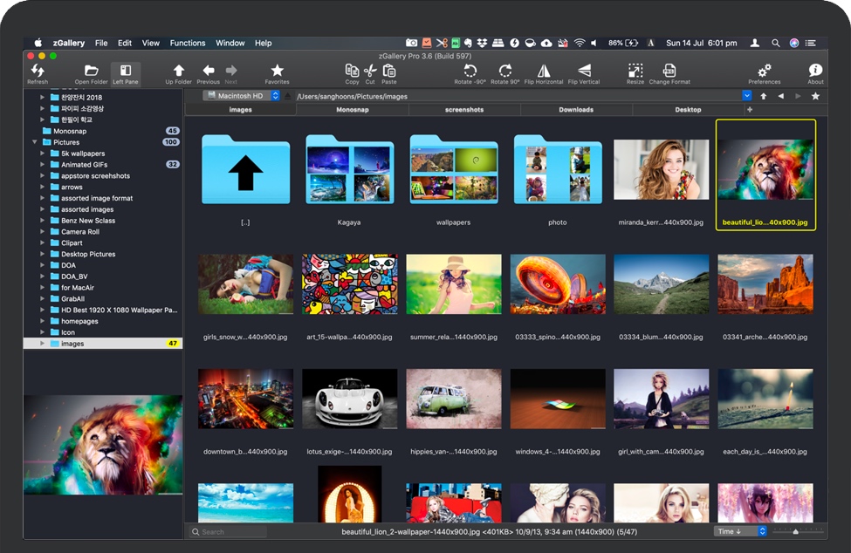Click the path bar forward triangle
851x553 pixels.
[x=798, y=96]
